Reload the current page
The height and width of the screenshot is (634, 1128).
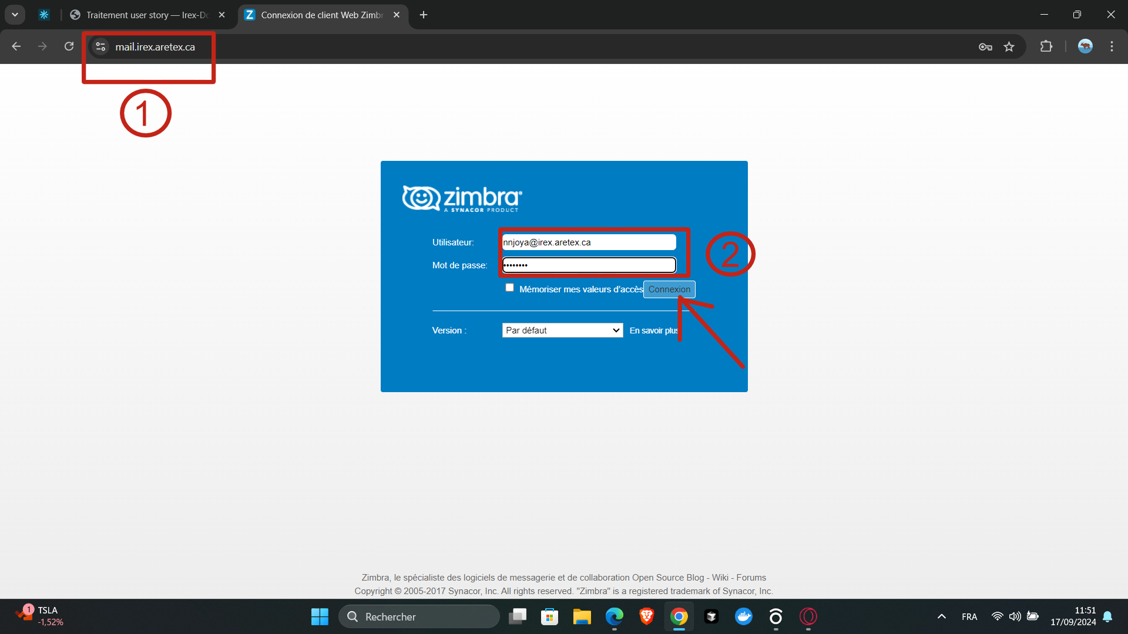tap(69, 46)
